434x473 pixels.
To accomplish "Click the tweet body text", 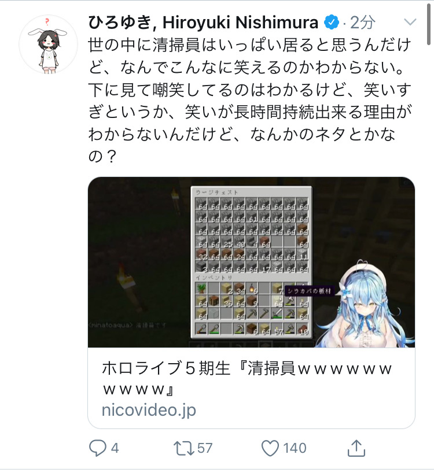I will point(250,101).
